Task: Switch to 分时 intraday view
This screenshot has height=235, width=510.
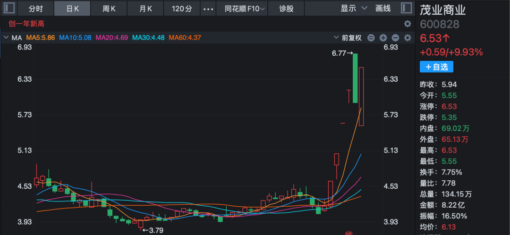Action: pos(35,8)
